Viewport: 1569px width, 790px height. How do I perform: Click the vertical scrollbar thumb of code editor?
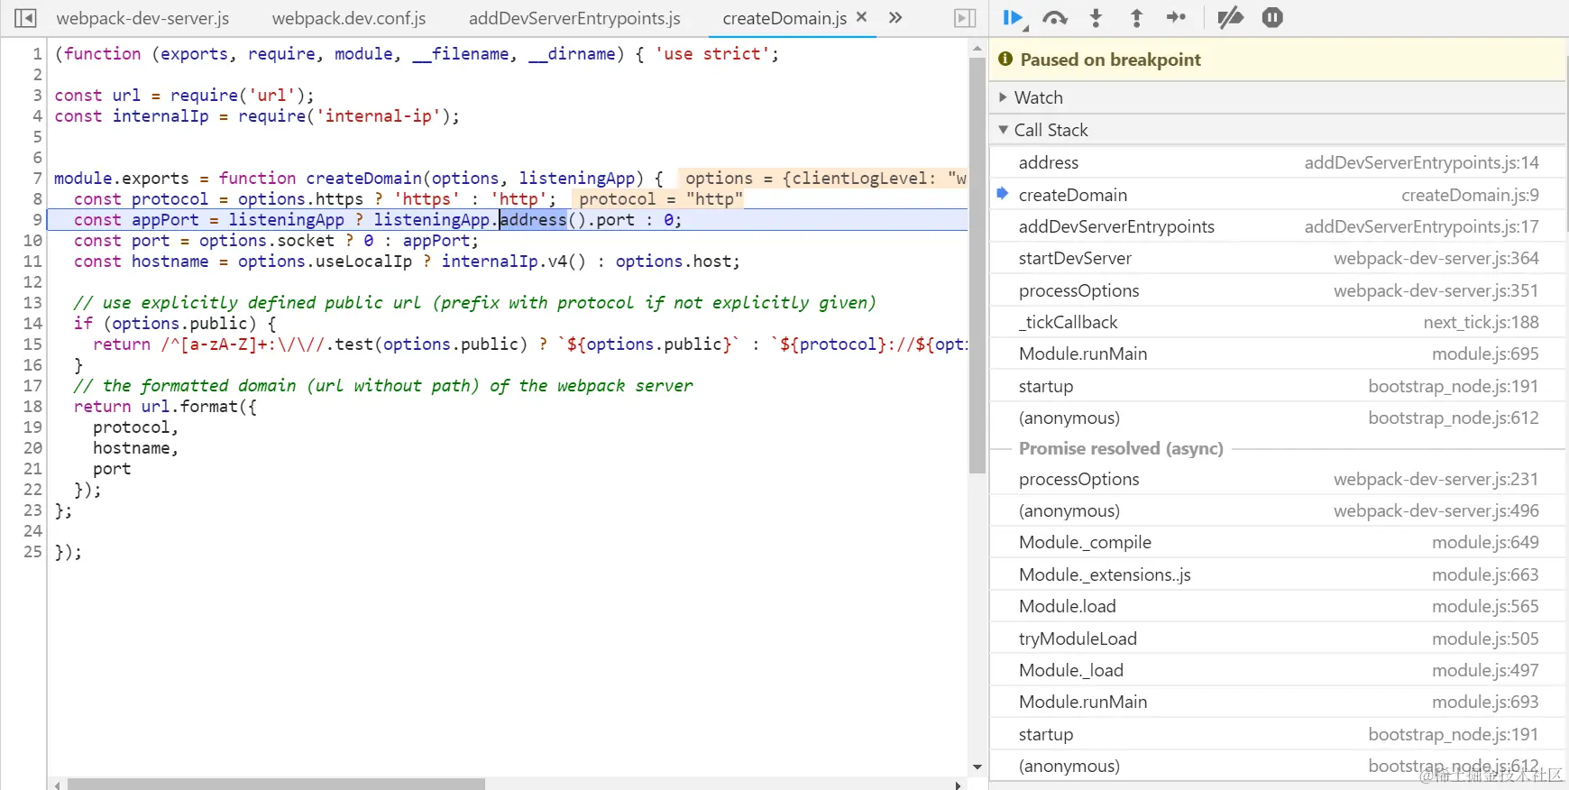tap(977, 265)
